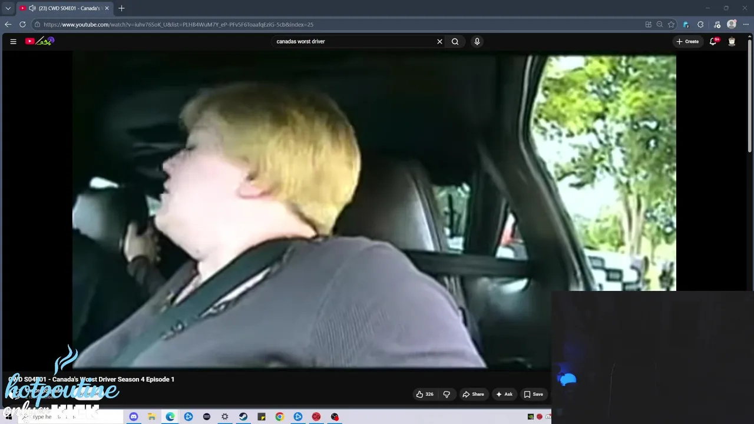Open Google Chrome from the taskbar
The width and height of the screenshot is (754, 424).
pos(280,417)
